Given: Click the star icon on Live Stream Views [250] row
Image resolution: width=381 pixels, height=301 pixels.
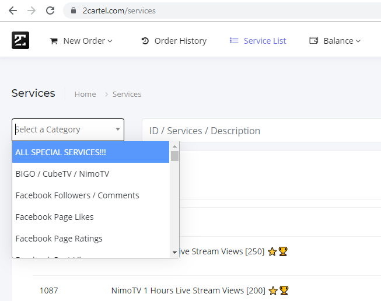Looking at the screenshot, I should [x=272, y=251].
